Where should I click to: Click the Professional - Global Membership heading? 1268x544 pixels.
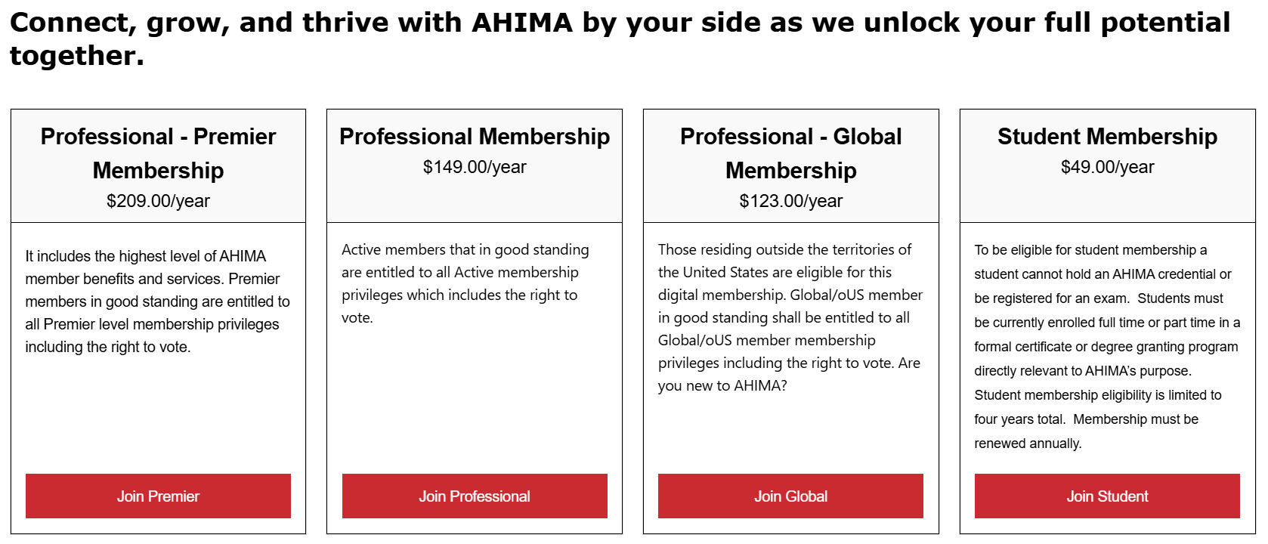click(x=790, y=153)
